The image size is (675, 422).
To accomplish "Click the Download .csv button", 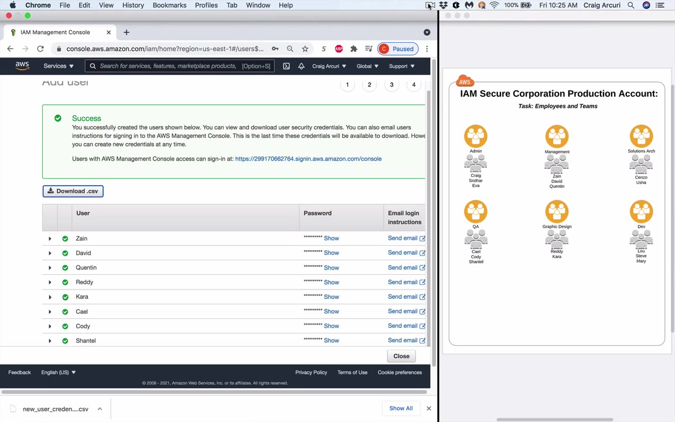I will 73,191.
